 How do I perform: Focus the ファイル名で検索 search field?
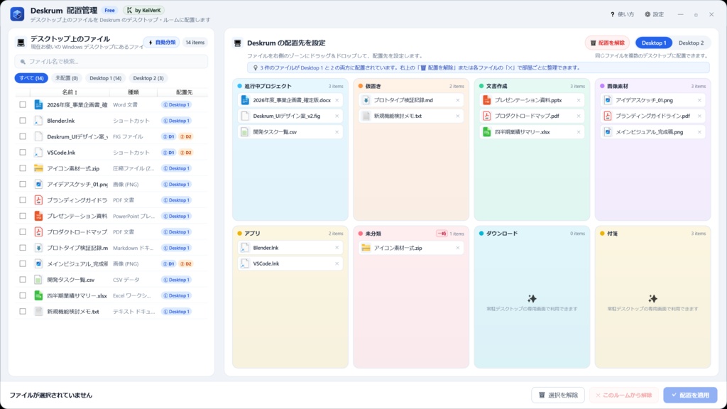pos(111,61)
